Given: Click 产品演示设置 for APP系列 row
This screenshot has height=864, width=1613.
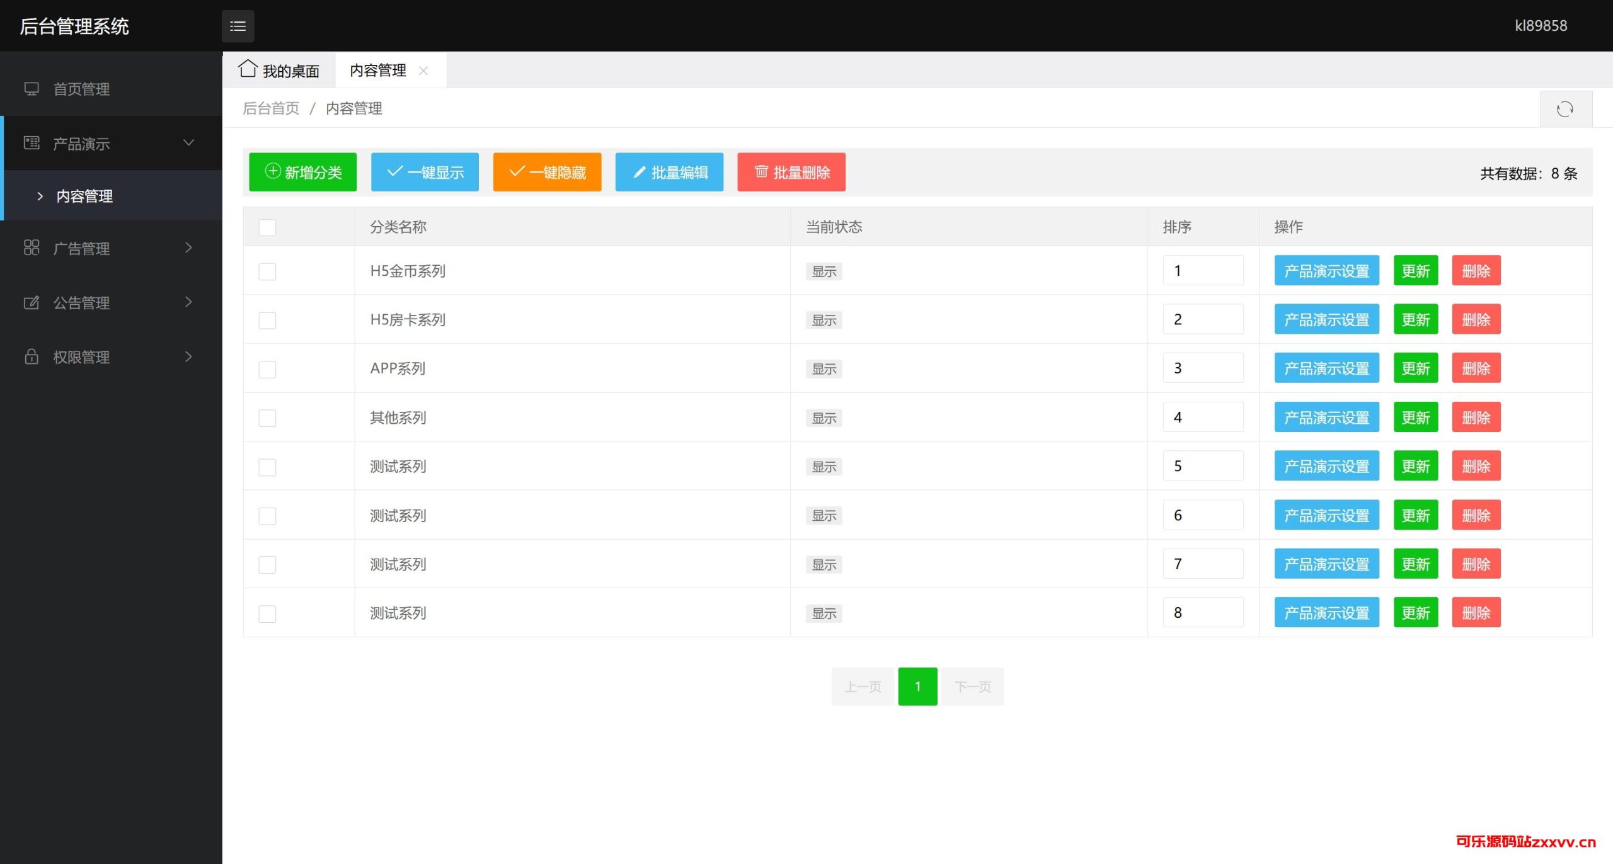Looking at the screenshot, I should (x=1326, y=368).
